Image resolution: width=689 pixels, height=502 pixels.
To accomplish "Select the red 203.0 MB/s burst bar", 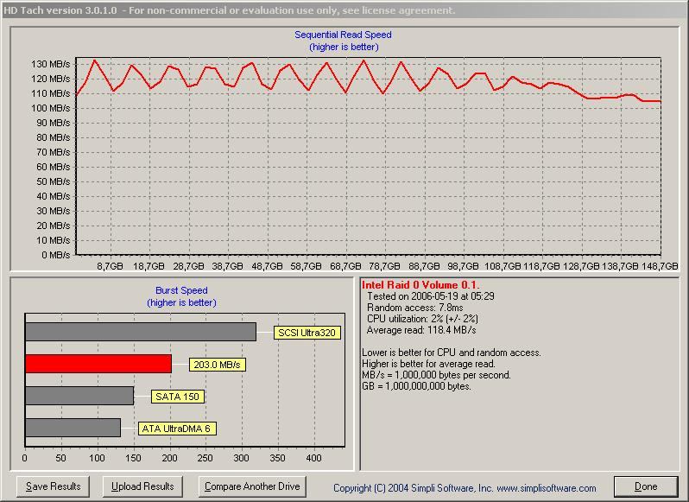I will [98, 364].
